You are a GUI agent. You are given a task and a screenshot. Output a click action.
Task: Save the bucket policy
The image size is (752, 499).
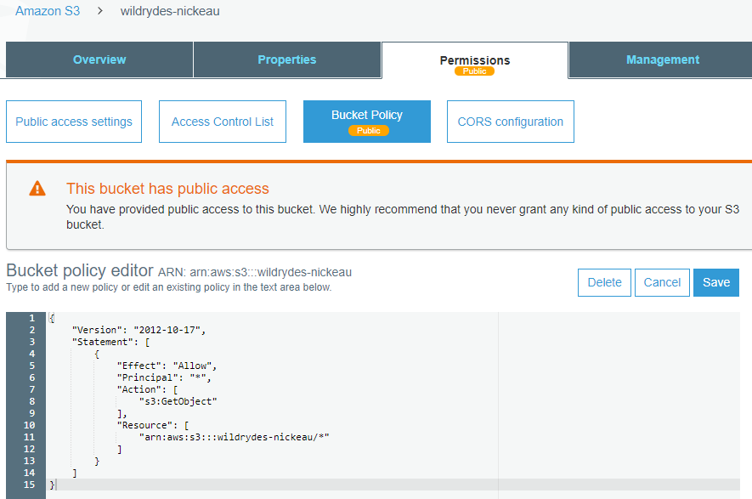coord(715,282)
